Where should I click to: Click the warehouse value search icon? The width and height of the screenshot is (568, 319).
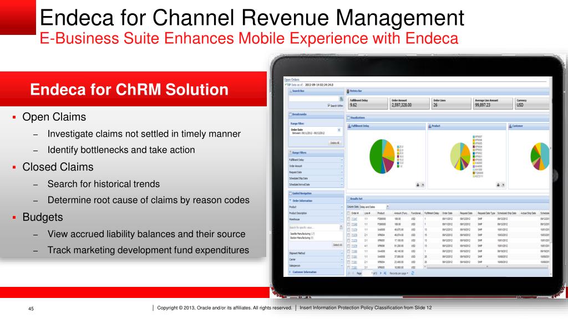tap(341, 227)
